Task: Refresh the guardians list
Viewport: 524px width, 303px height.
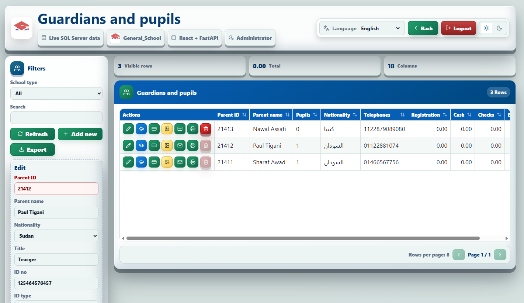Action: point(32,134)
